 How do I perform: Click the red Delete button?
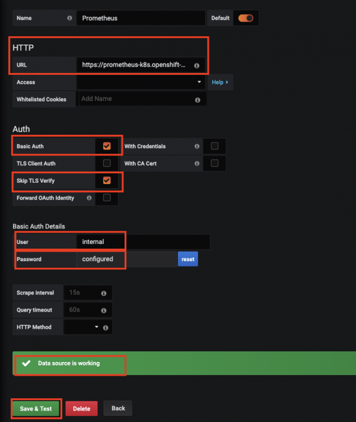tap(81, 408)
